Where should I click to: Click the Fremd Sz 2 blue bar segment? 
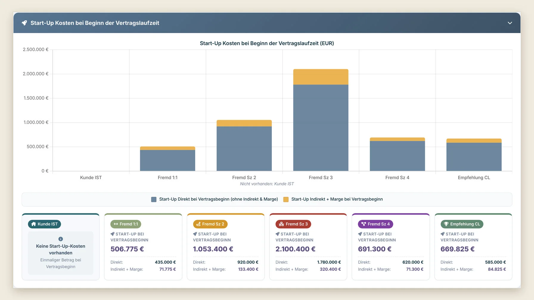click(244, 149)
